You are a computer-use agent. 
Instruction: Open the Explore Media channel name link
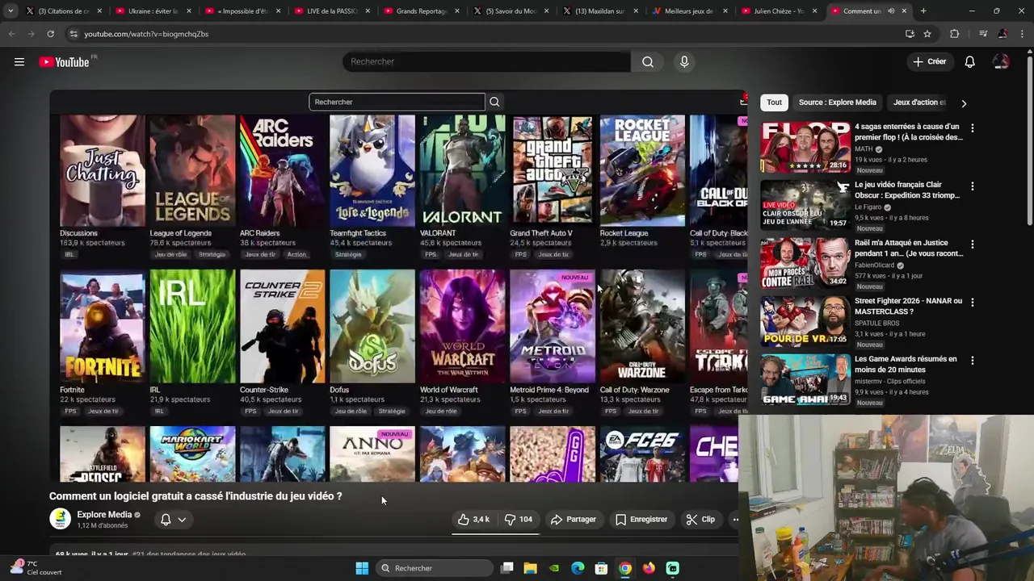(104, 515)
